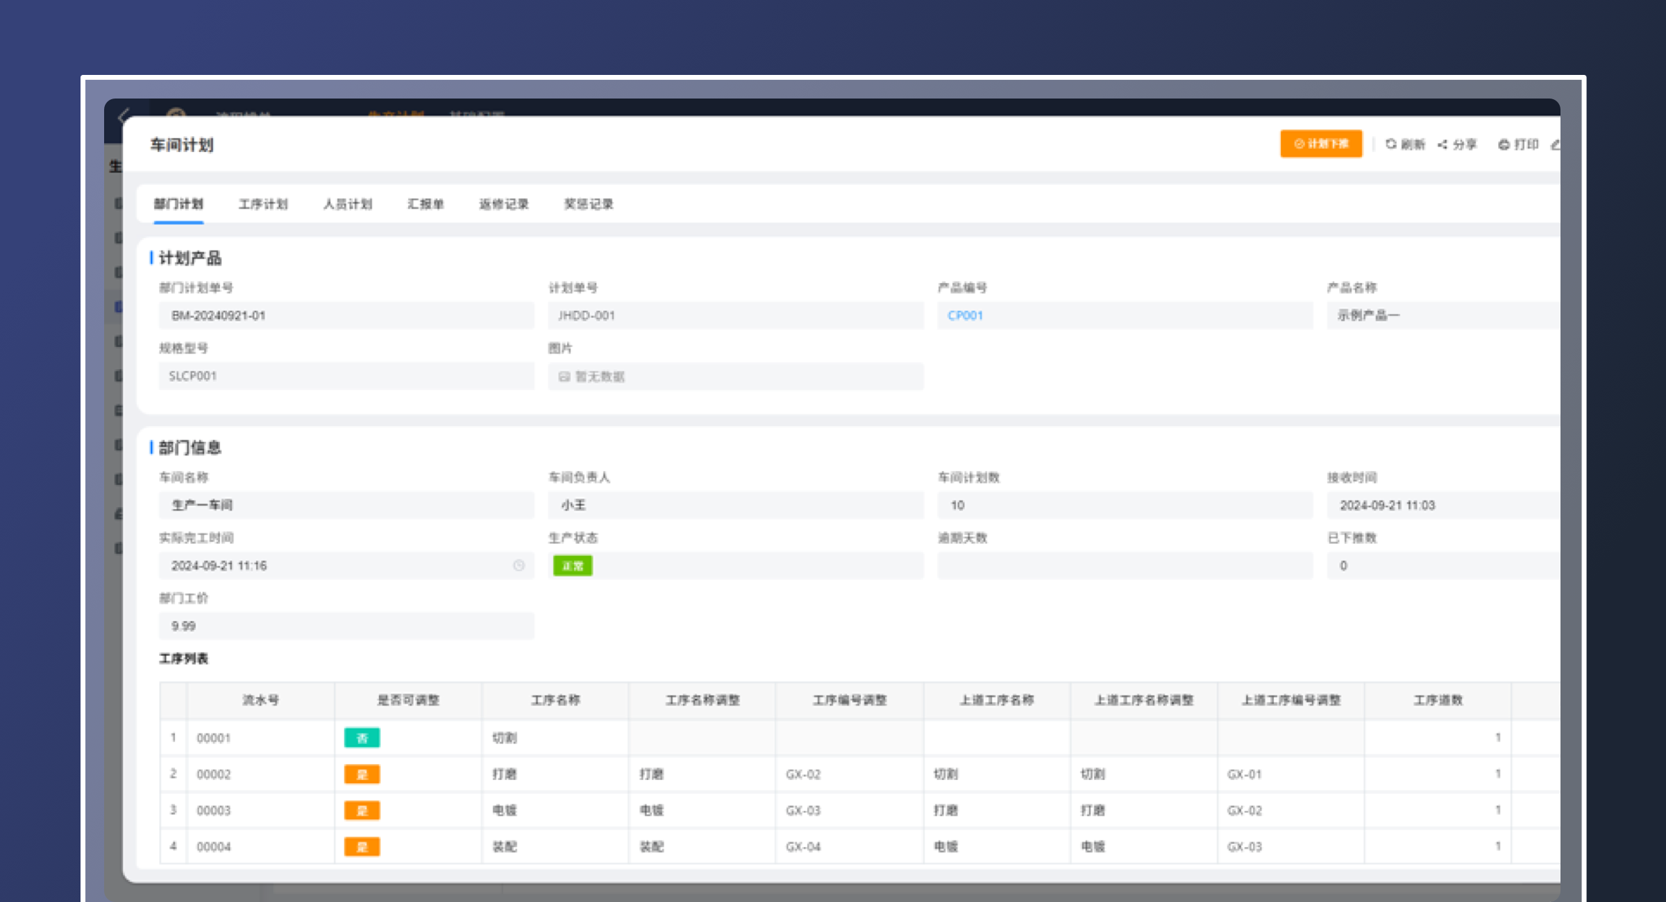Click the share (分享) icon
The image size is (1666, 902).
click(1442, 144)
